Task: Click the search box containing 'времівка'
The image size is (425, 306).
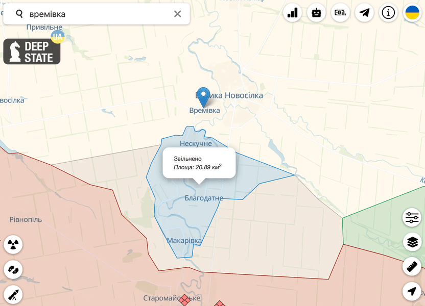Action: click(x=97, y=14)
